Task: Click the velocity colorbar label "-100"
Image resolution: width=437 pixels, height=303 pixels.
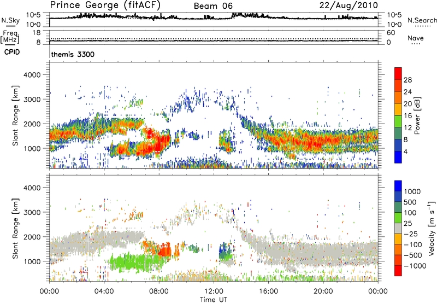Action: [412, 244]
